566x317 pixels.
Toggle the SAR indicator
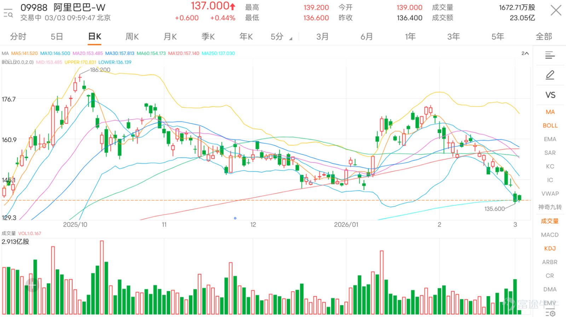pos(550,153)
